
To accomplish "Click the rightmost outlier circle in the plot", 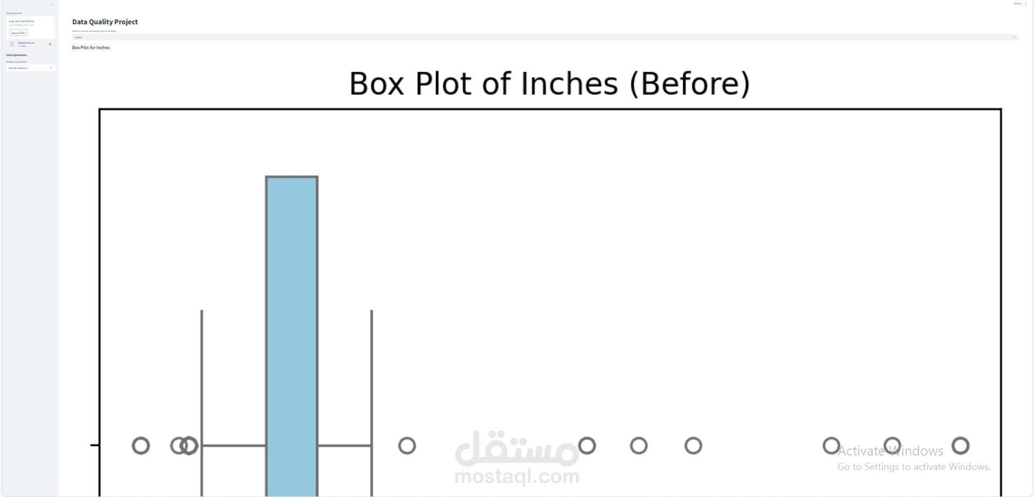I will click(960, 446).
